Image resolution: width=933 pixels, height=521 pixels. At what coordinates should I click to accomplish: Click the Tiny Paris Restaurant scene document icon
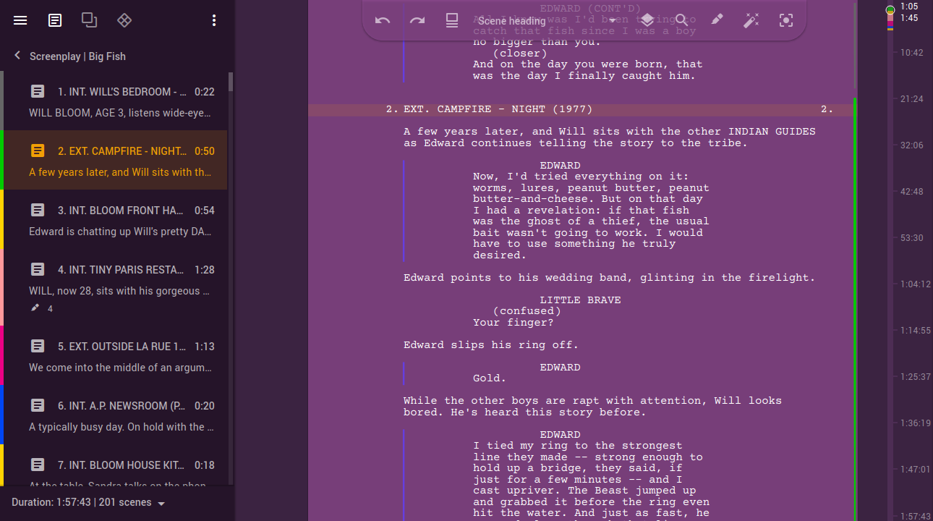tap(38, 270)
